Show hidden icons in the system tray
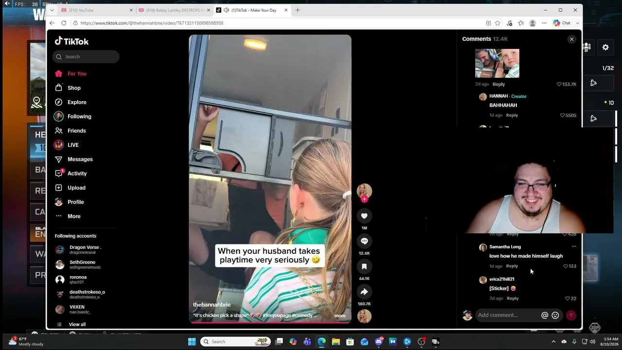 pos(553,342)
